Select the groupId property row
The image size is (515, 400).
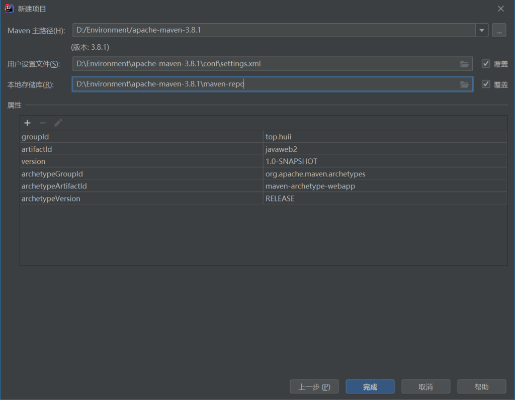[x=141, y=137]
